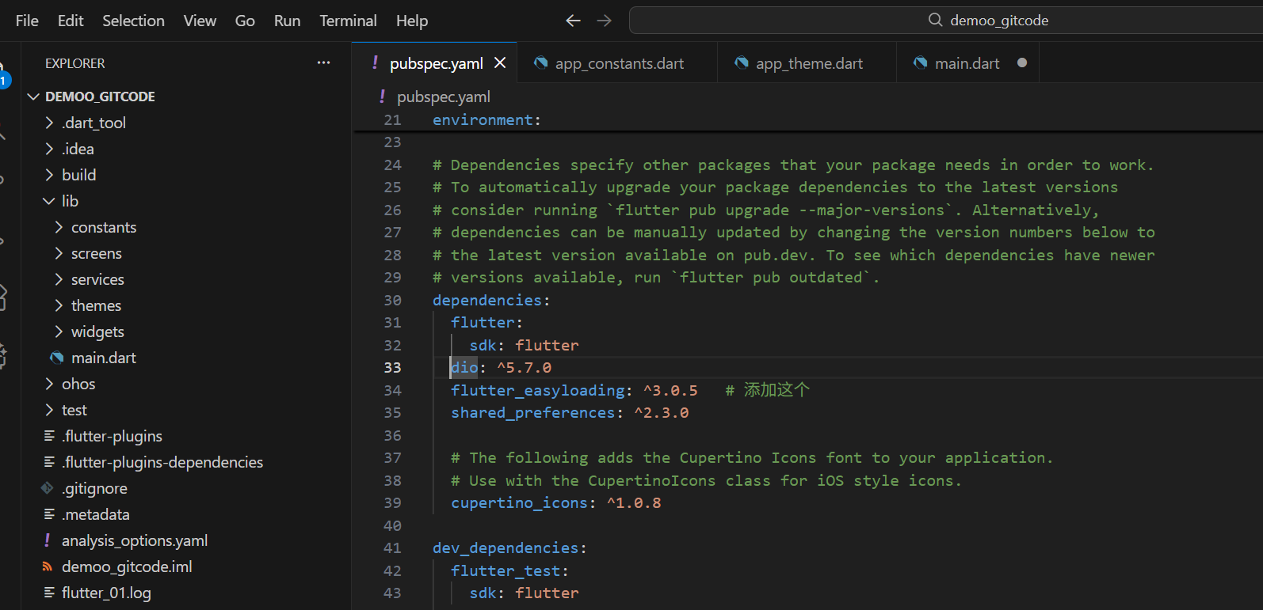
Task: Click 'dev_dependencies:' on line 41
Action: 509,547
